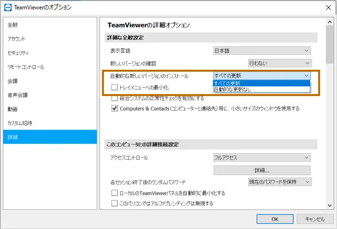Enable 総合システムの正常性チェック checkbox
Viewport: 337px width, 229px height.
114,98
